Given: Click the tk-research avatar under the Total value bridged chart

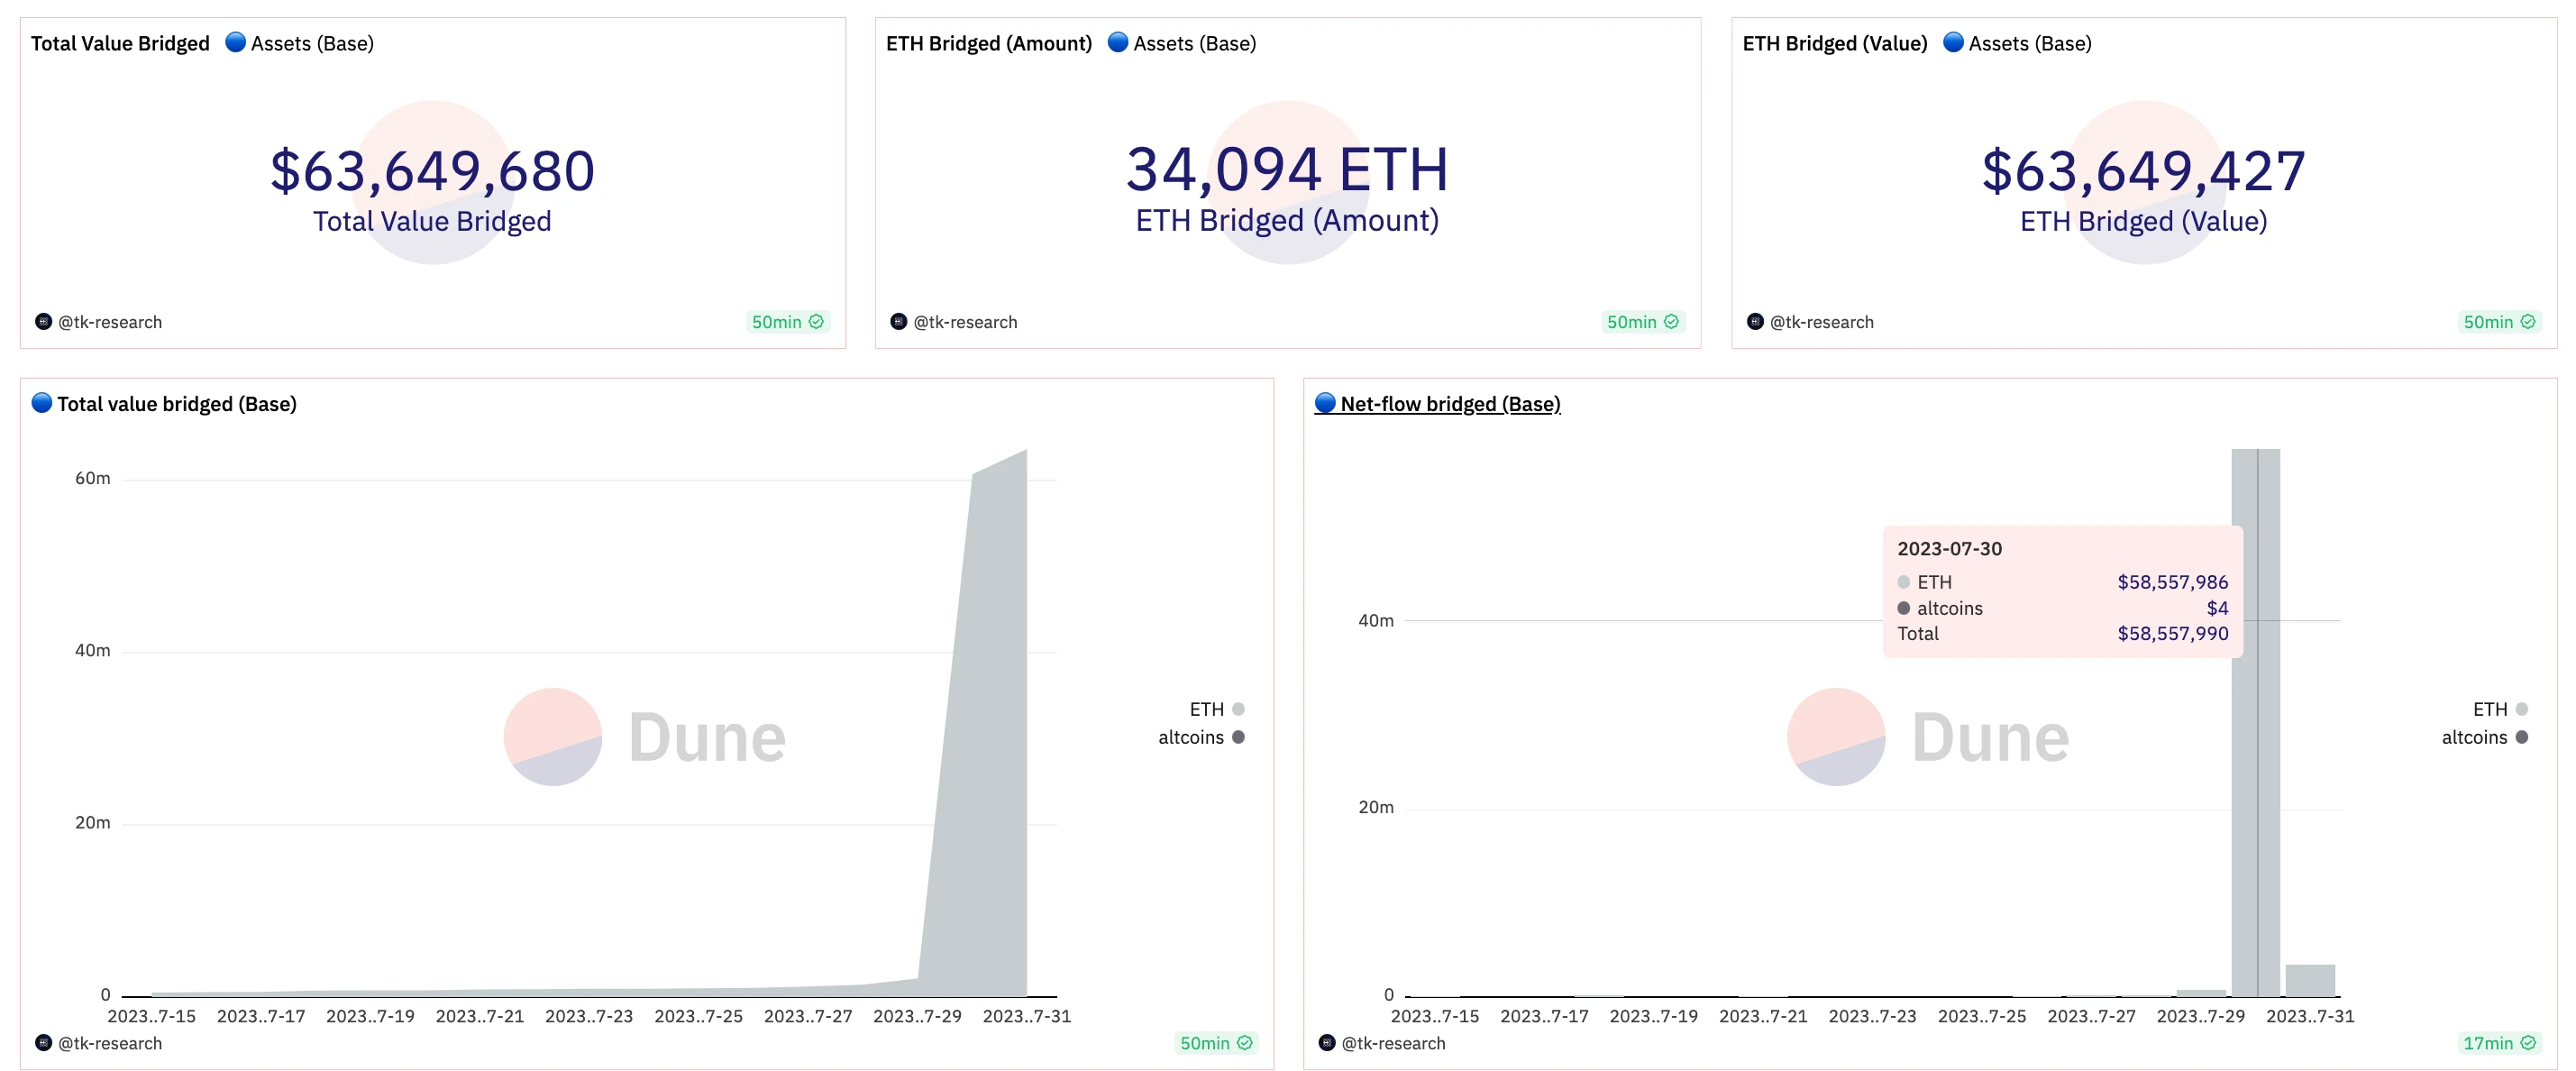Looking at the screenshot, I should [43, 1042].
